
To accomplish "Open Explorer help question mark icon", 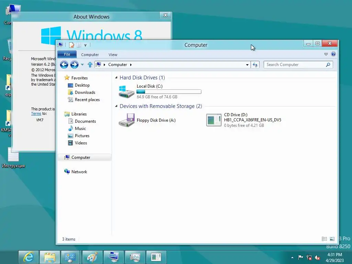I will click(333, 54).
